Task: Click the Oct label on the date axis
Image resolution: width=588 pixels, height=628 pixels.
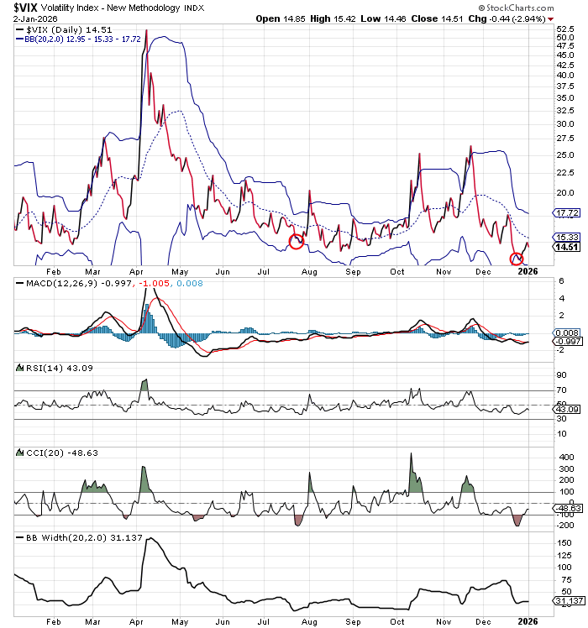Action: tap(396, 271)
